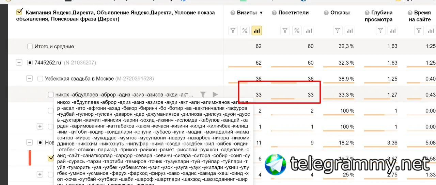Screen dimensions: 436x185
Task: Open the filter icon under Посетители column
Action: coord(285,31)
